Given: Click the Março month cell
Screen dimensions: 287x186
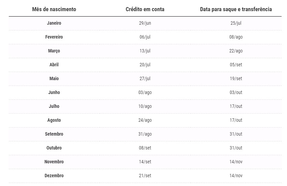Looking at the screenshot, I should click(x=54, y=51).
